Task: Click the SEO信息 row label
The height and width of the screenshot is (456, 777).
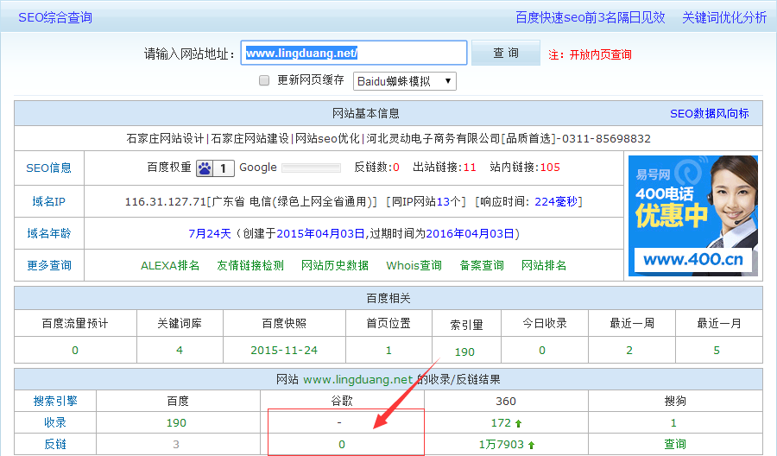Action: point(48,168)
